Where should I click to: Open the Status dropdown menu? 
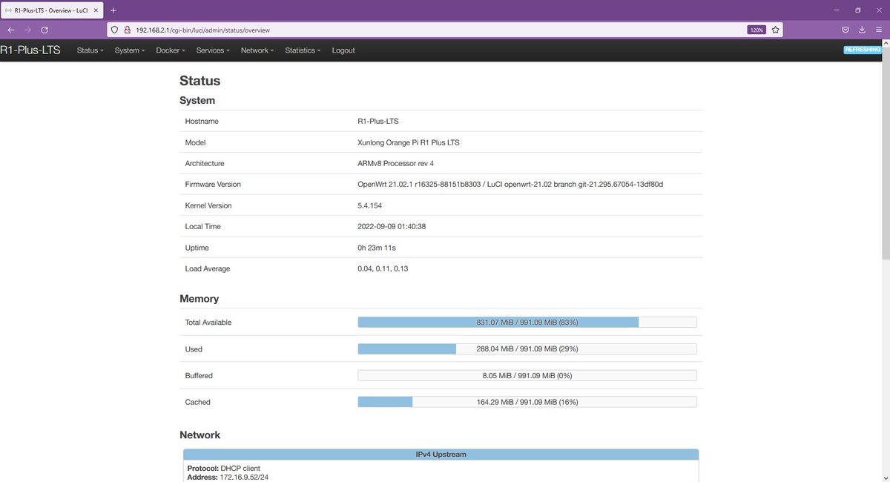(x=90, y=50)
